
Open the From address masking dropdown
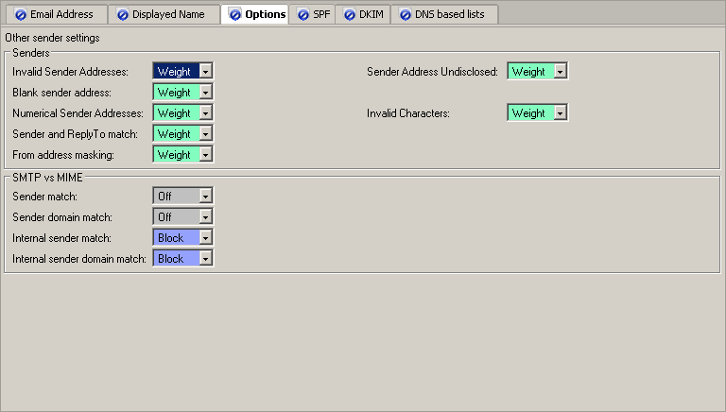coord(205,155)
